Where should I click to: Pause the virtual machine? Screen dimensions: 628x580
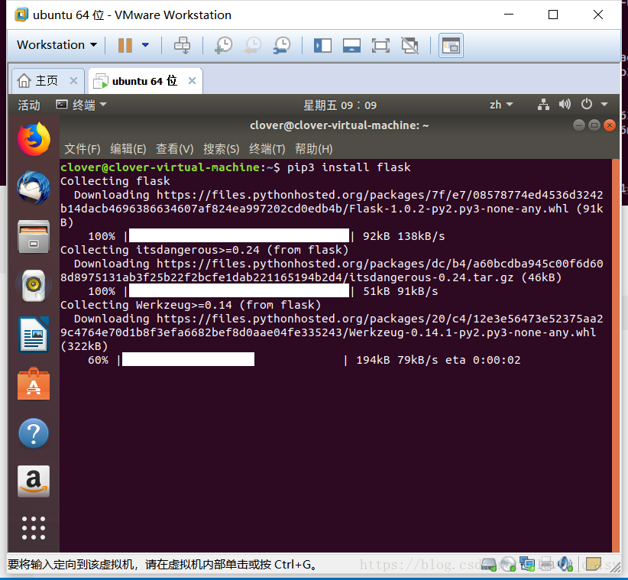tap(125, 45)
